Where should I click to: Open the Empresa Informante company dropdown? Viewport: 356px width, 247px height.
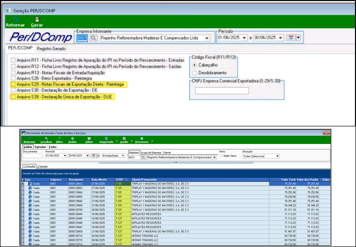tap(207, 38)
